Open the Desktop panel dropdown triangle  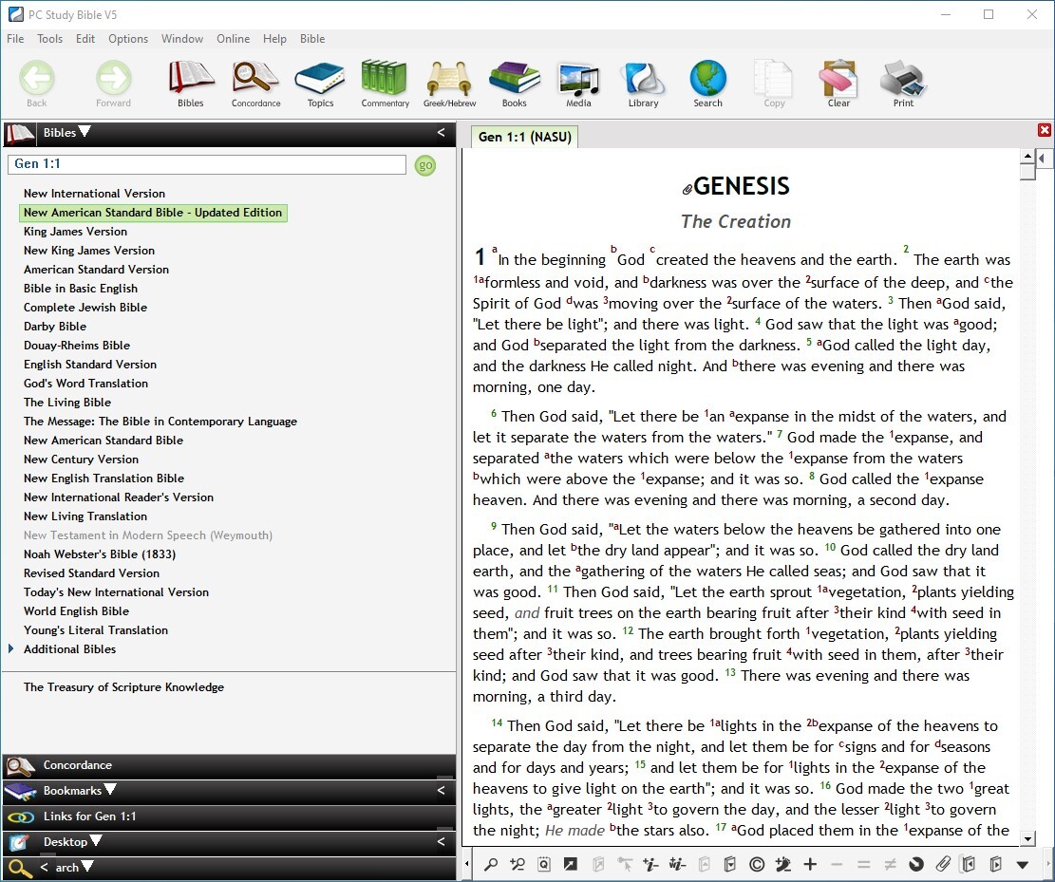point(96,840)
